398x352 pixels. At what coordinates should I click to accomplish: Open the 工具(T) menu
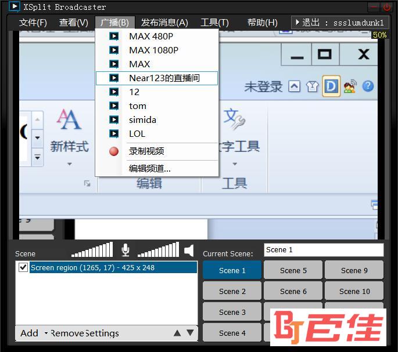click(x=214, y=23)
